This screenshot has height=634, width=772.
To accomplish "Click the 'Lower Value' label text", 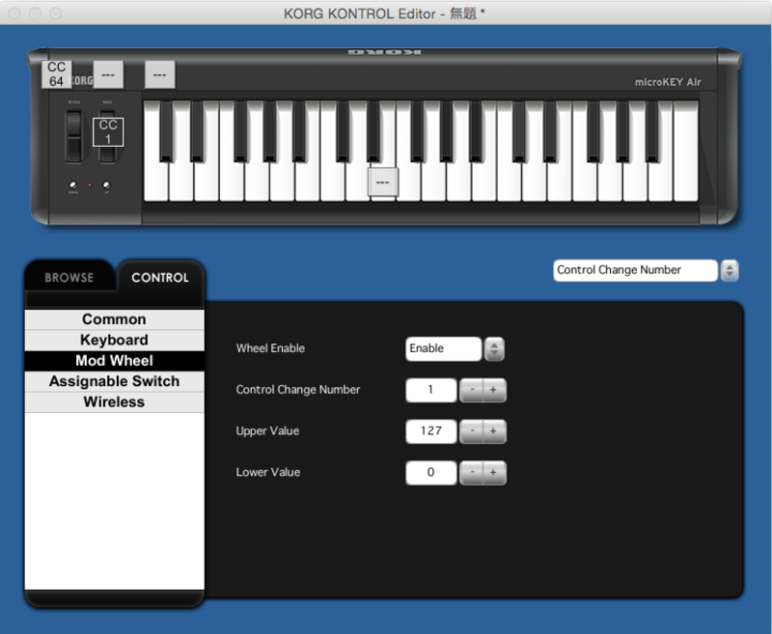I will (268, 472).
